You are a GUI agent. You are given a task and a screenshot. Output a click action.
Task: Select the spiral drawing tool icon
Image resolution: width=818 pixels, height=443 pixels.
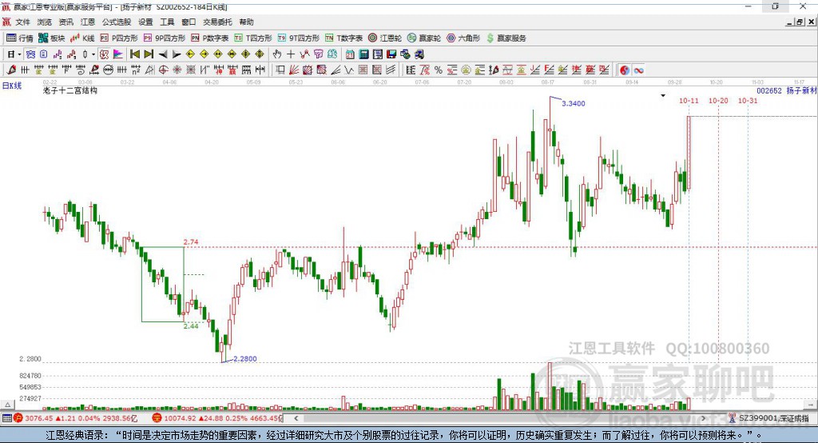click(x=81, y=70)
